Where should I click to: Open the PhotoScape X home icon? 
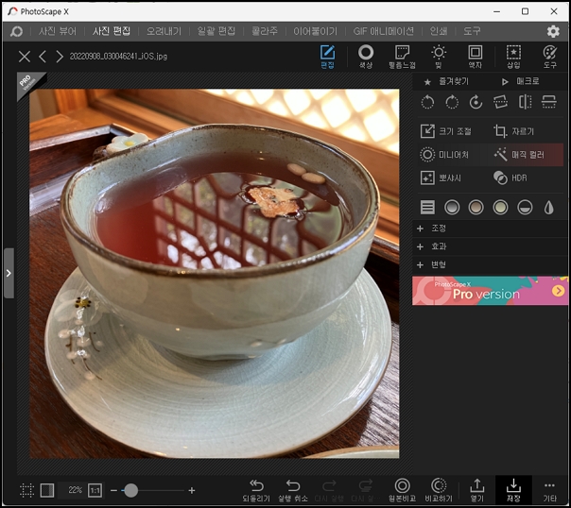pos(16,32)
